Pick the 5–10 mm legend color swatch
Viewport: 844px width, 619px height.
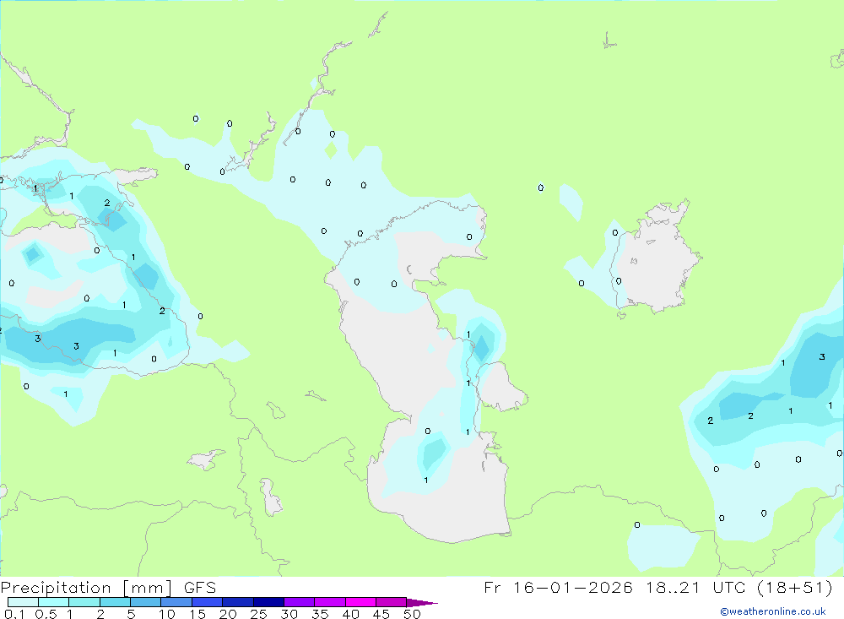(146, 602)
